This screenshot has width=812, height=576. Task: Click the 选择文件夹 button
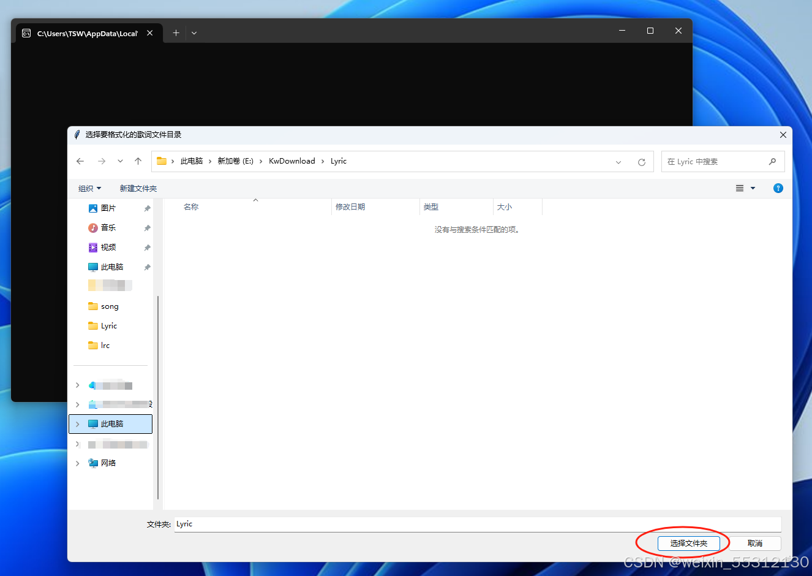tap(689, 544)
